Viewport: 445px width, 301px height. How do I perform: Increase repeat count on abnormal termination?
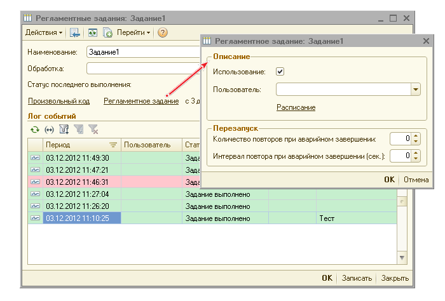(x=416, y=136)
